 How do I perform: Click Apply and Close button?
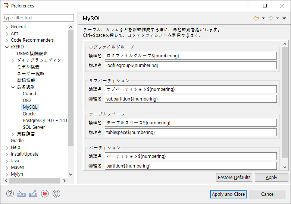pos(228,194)
